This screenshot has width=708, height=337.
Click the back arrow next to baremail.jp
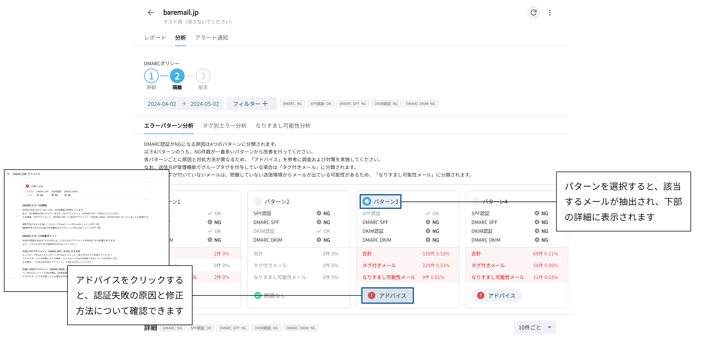(151, 12)
